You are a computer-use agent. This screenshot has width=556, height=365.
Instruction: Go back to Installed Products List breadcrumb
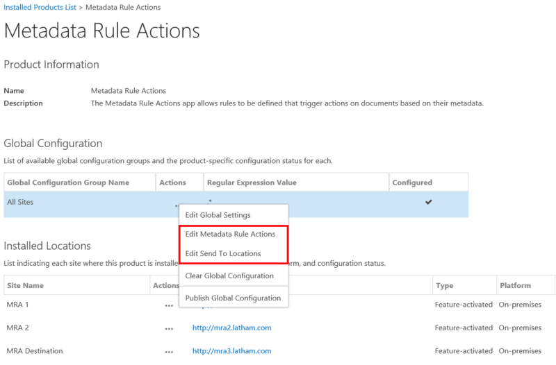(40, 8)
